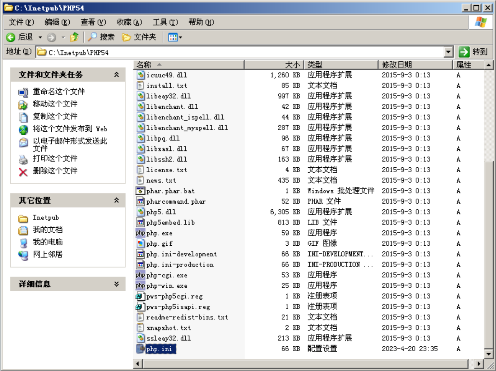496x371 pixels.
Task: Collapse the 文件和文件夹任务 panel
Action: 116,74
